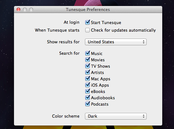Open the Dark color scheme dropdown
Screen dimensions: 174x129
tap(116, 116)
